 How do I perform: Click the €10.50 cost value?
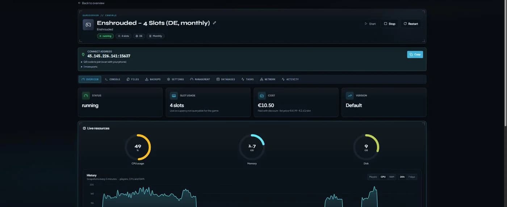tap(266, 105)
